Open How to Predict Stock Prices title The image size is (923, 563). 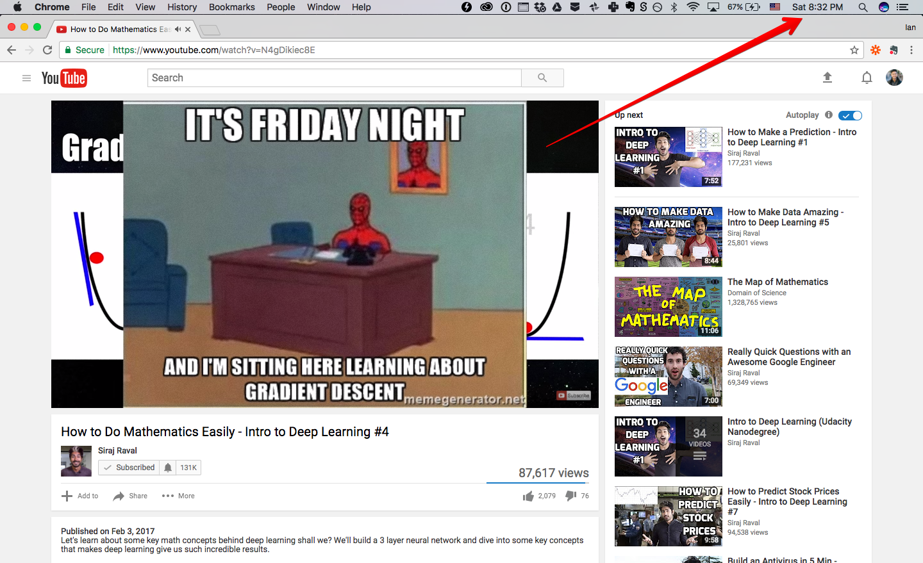point(787,502)
